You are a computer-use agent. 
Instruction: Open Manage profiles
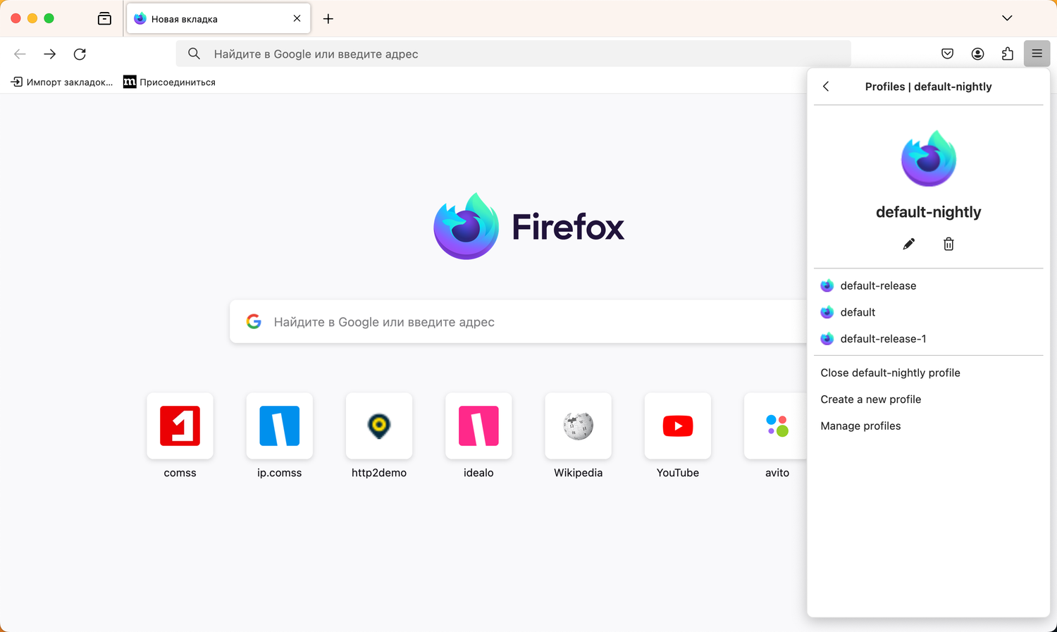coord(929,426)
